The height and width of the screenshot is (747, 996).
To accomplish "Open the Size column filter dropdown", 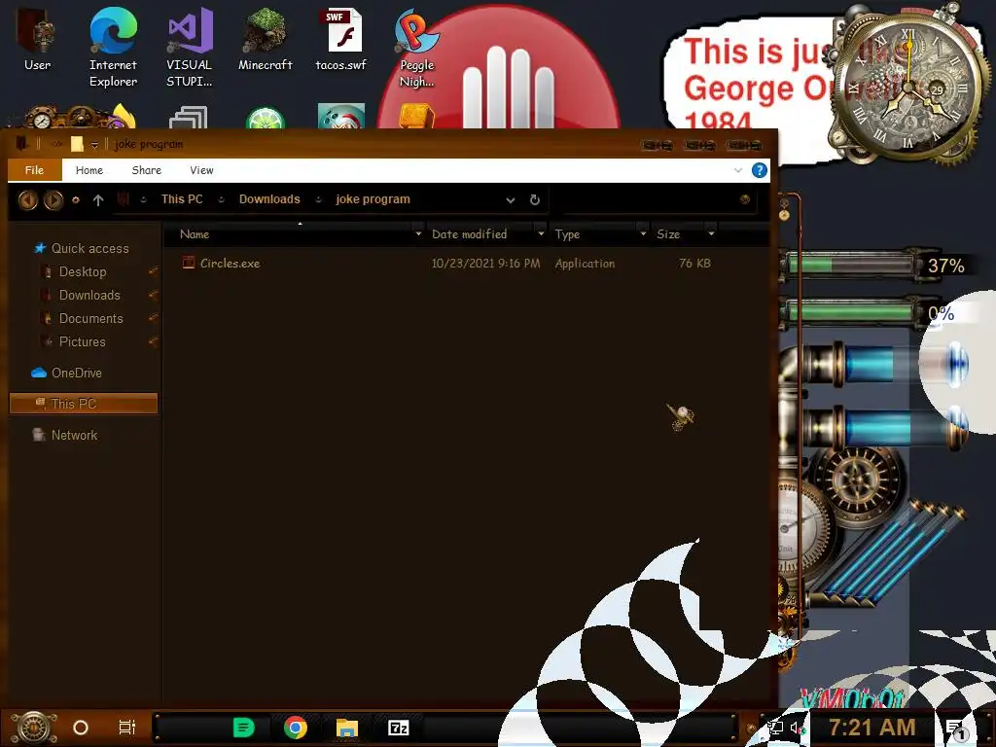I will (x=711, y=233).
